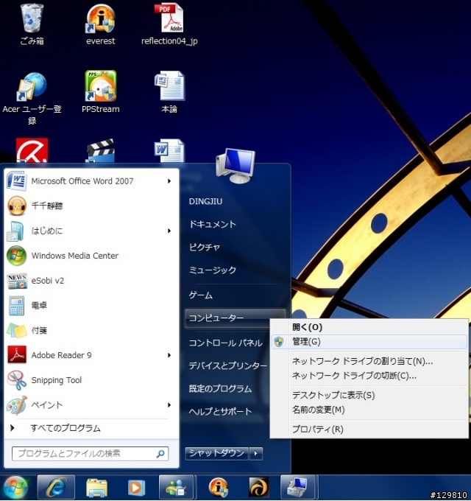Click the red Avira desktop icon
The width and height of the screenshot is (471, 501).
[32, 150]
